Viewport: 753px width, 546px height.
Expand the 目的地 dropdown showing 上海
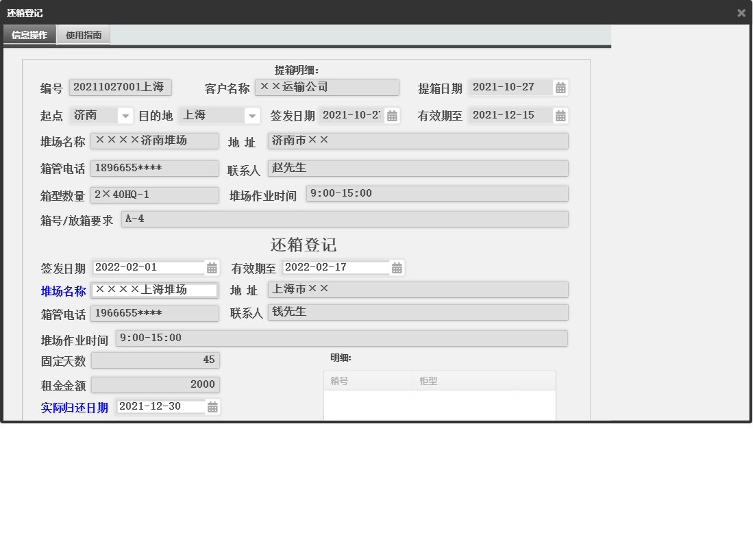click(x=251, y=115)
